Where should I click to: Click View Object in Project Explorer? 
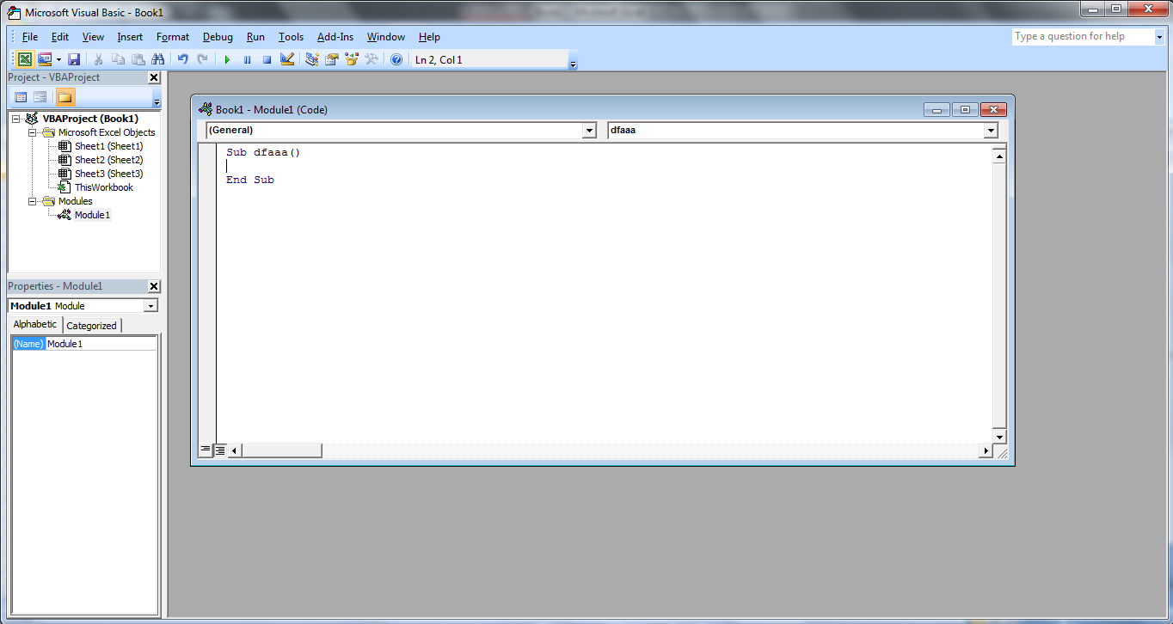pos(40,96)
